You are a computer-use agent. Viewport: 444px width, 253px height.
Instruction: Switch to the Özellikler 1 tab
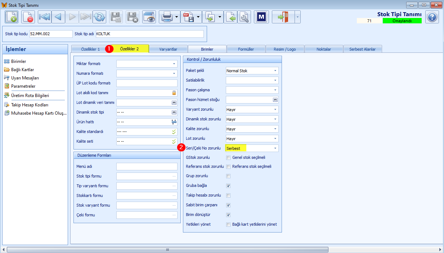[x=91, y=49]
